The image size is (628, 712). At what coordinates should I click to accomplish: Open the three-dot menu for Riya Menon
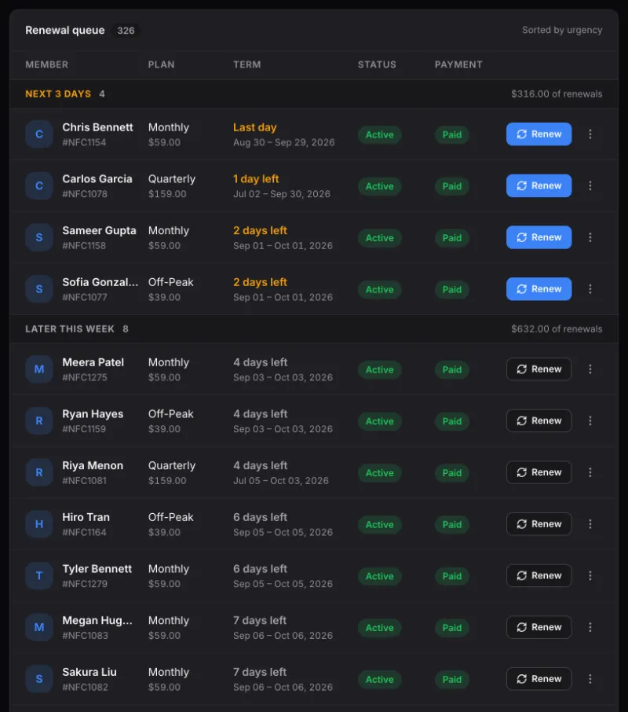click(x=590, y=472)
